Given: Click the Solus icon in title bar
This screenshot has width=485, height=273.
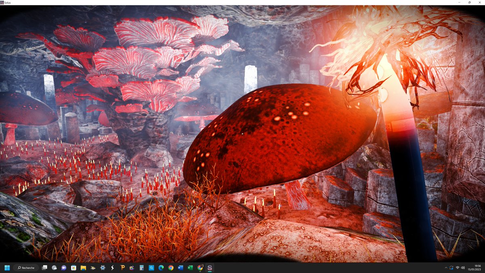Looking at the screenshot, I should pyautogui.click(x=2, y=2).
